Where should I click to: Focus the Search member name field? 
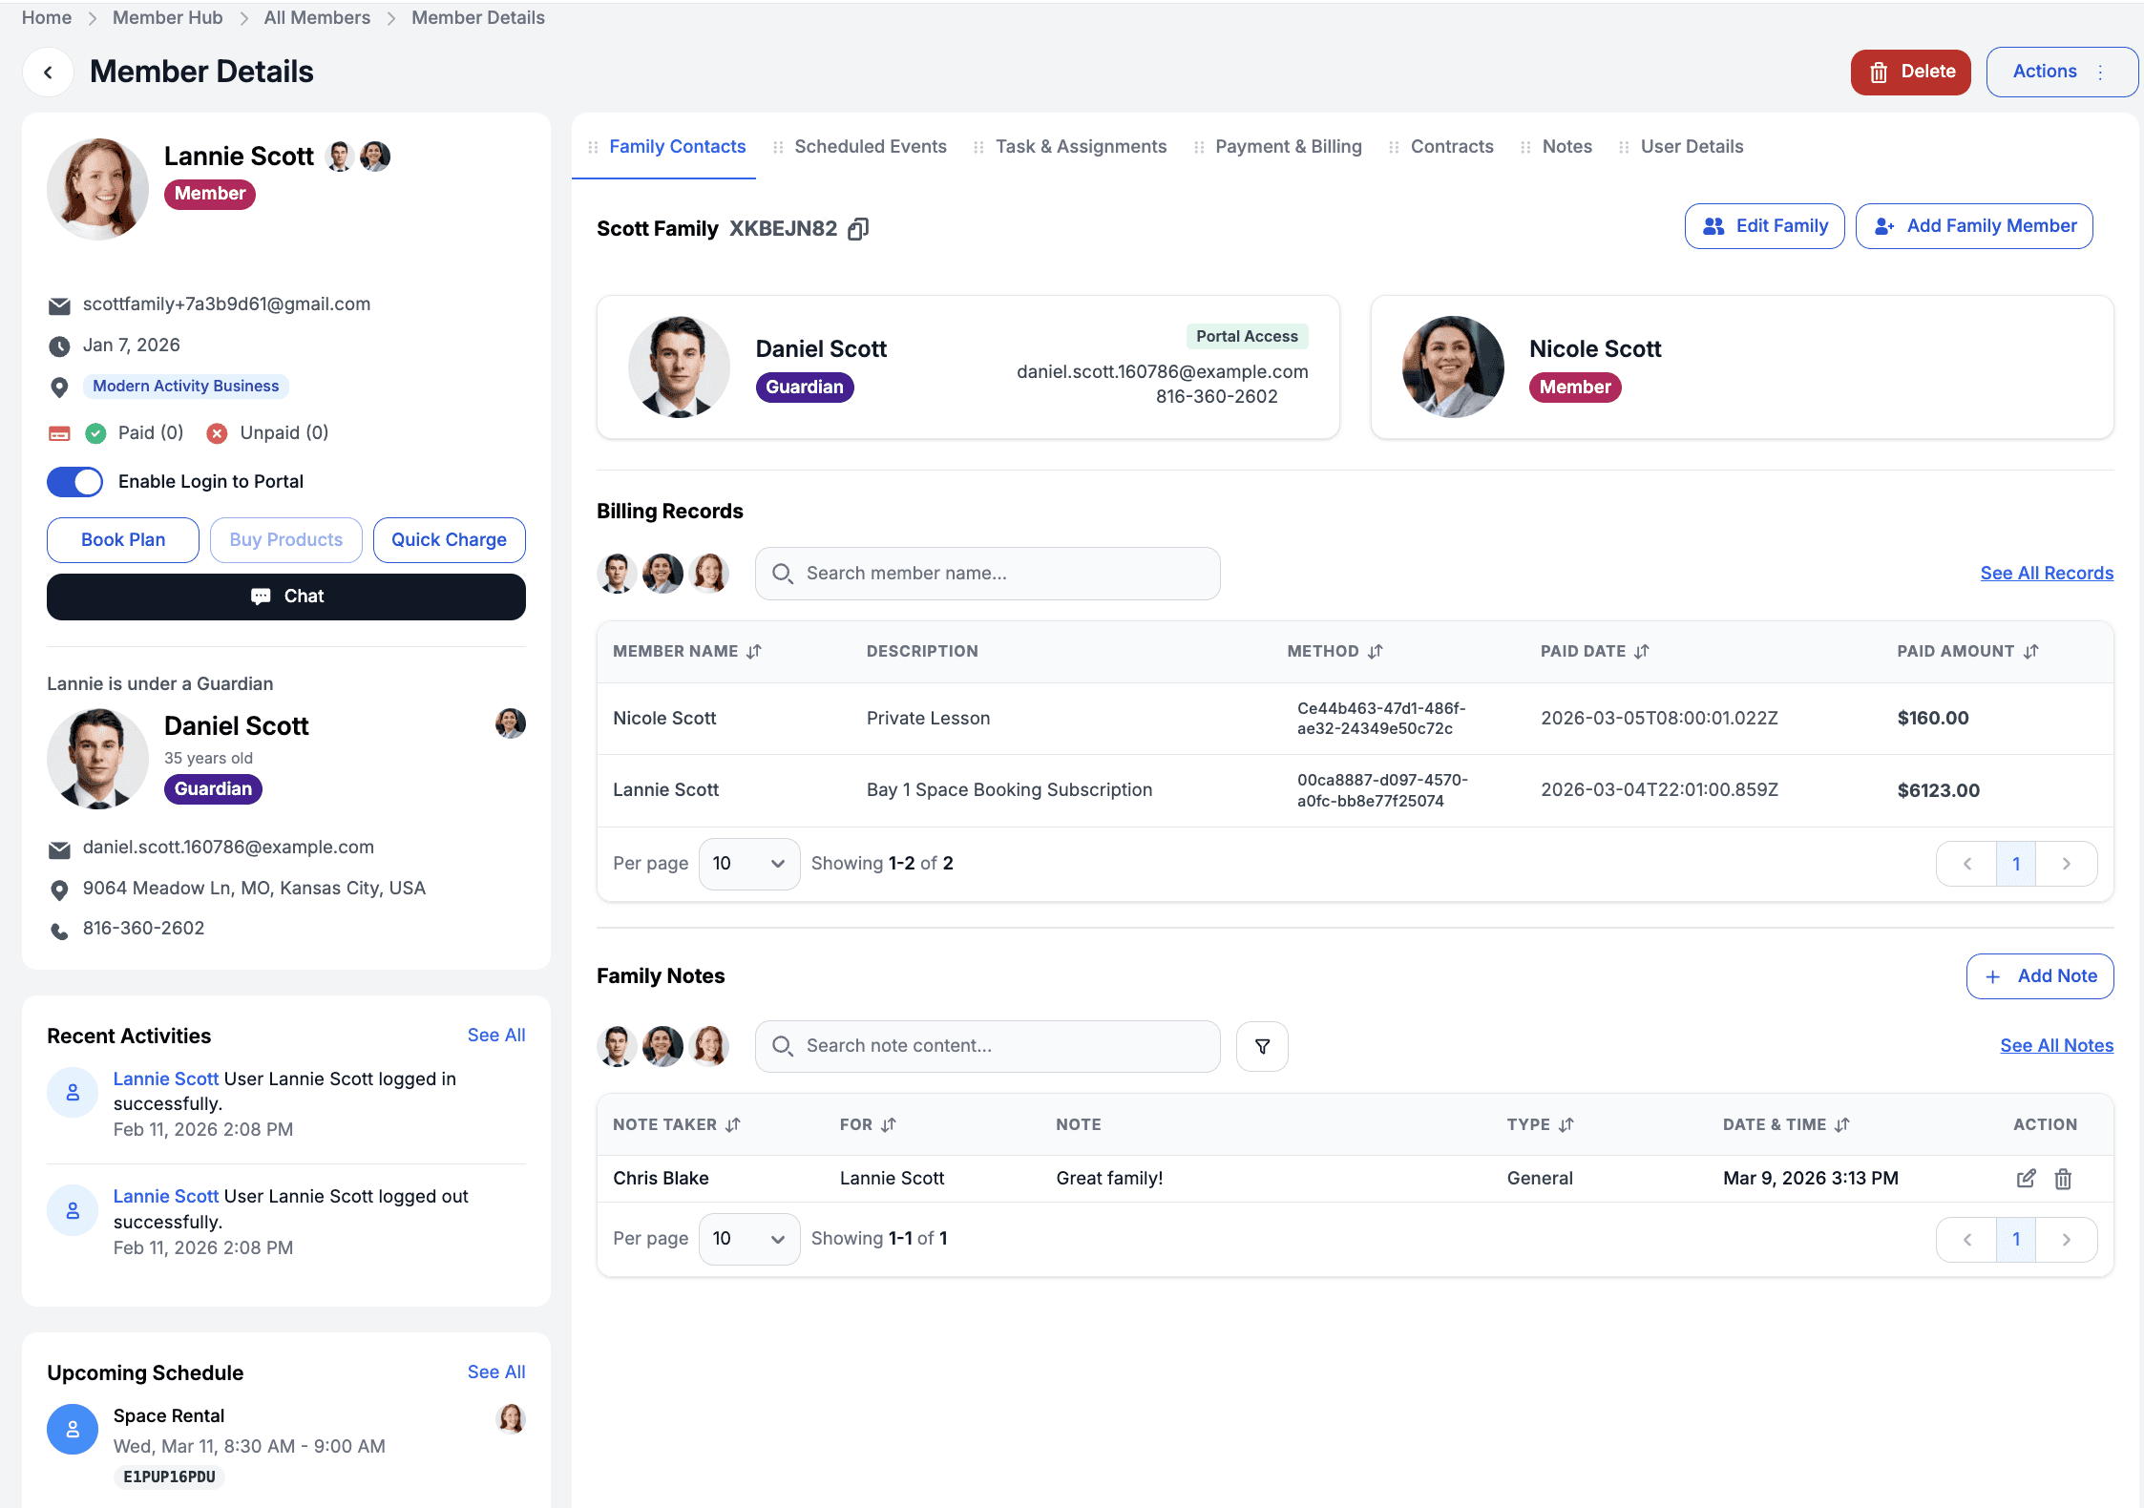(x=988, y=574)
